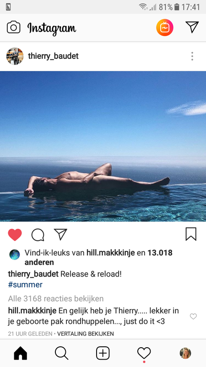Open the #summer hashtag
This screenshot has width=206, height=367.
(x=25, y=285)
